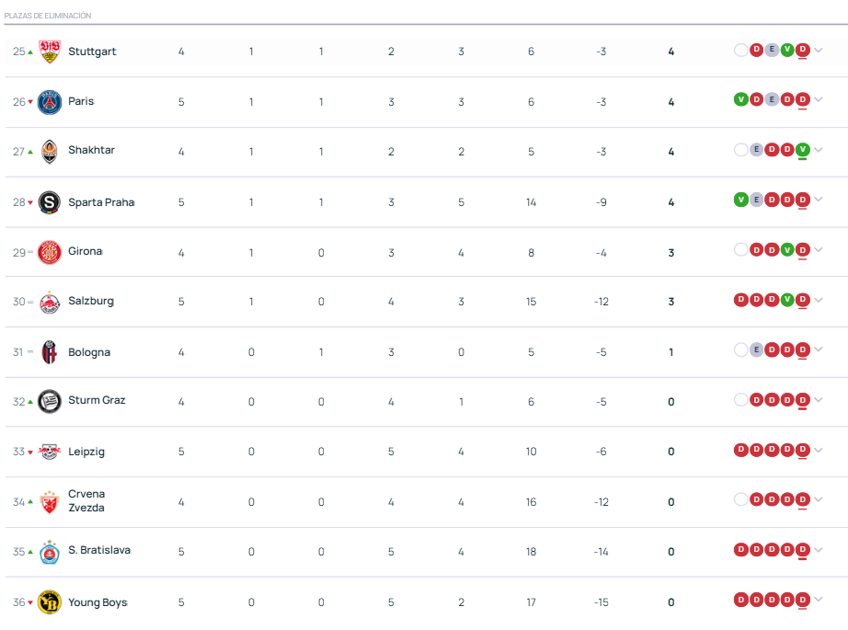
Task: Open the Crvena Zvezda team page
Action: (x=86, y=501)
